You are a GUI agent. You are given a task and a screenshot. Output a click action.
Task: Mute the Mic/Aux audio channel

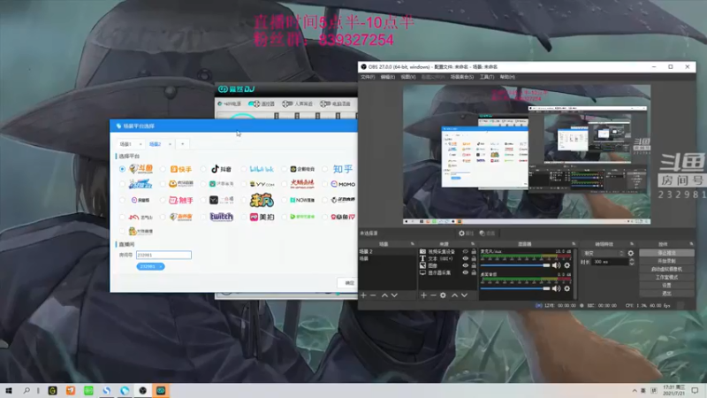(x=557, y=265)
